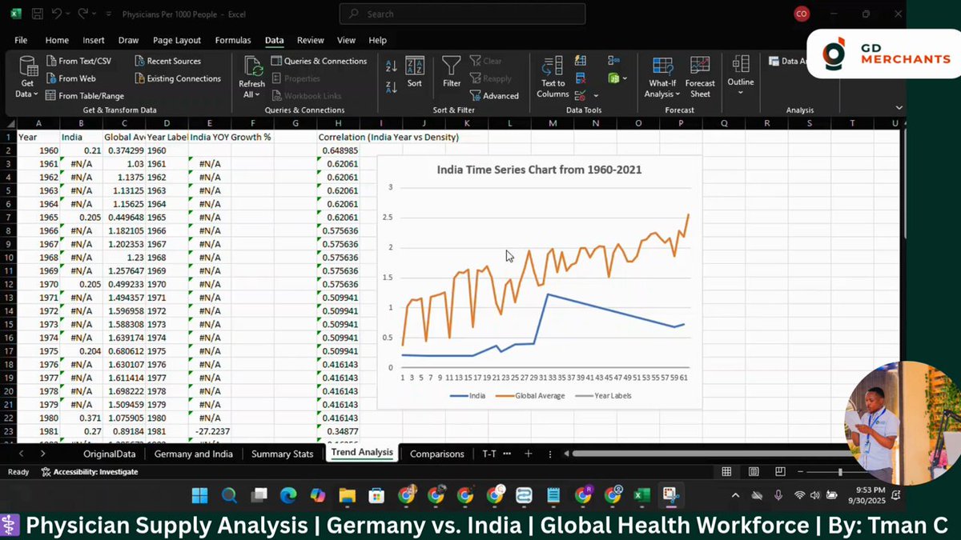Click the Text to Columns icon
The image size is (961, 540).
point(553,78)
